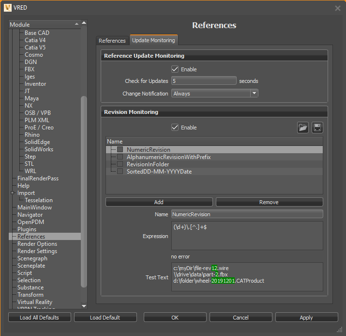Select the Step module
346x336 pixels.
tap(30, 157)
